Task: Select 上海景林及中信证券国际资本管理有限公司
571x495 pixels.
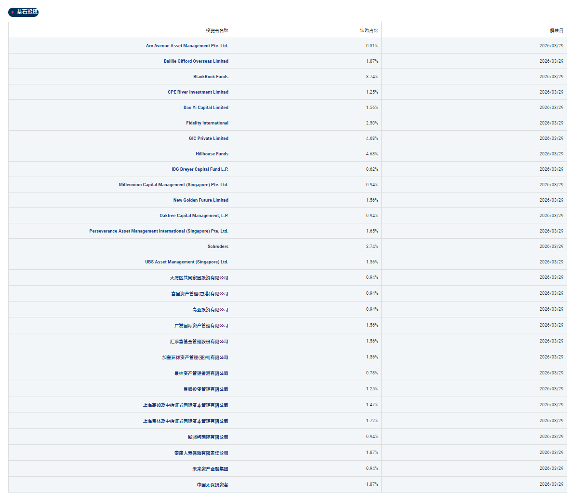Action: click(186, 421)
